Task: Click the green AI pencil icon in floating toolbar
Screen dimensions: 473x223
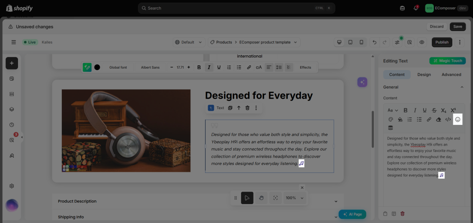Action: (87, 67)
